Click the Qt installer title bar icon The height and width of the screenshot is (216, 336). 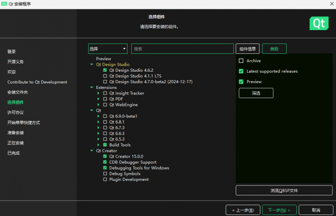[x=4, y=4]
